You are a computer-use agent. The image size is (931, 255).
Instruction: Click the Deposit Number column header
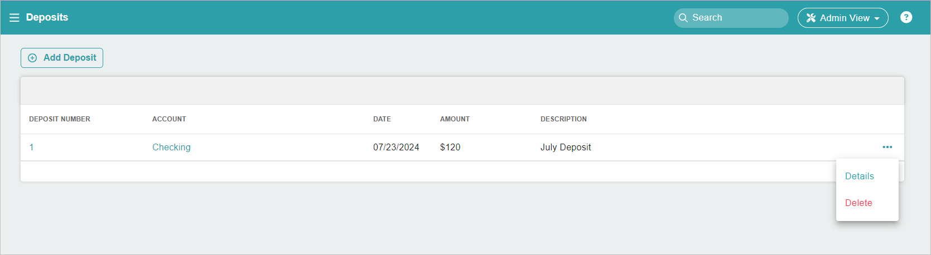60,119
